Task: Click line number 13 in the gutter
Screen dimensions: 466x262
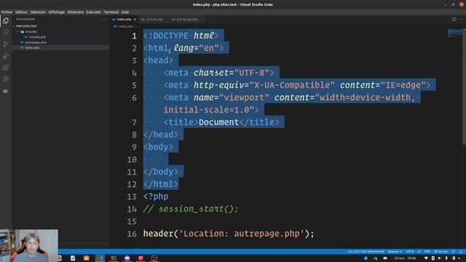Action: click(x=132, y=196)
